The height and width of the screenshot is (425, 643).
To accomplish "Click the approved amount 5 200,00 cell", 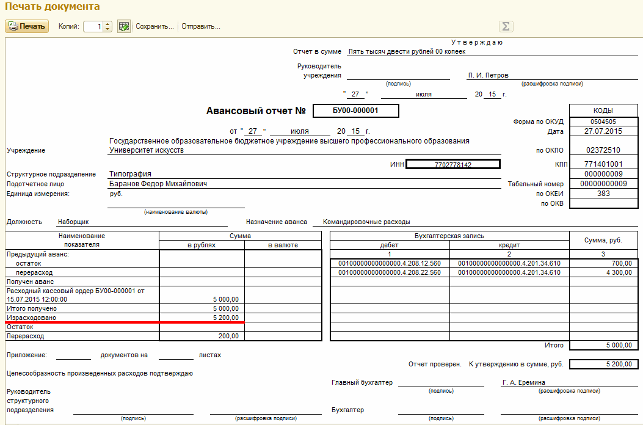I will tap(604, 364).
